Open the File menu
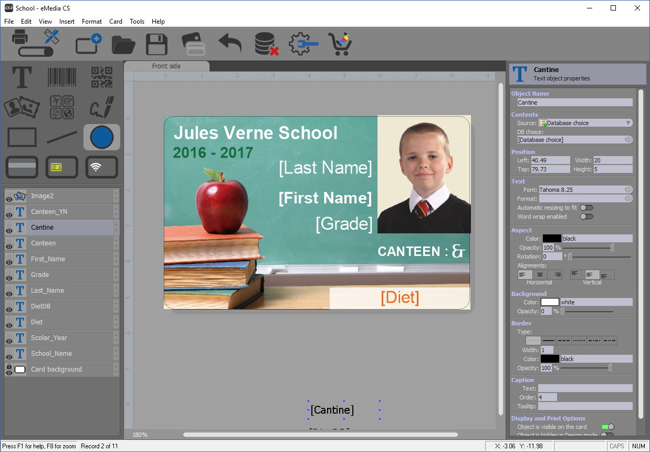 9,22
